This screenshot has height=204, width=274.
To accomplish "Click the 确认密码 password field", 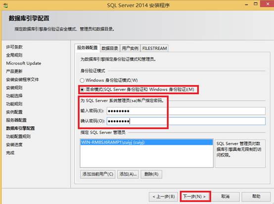I will pos(186,121).
